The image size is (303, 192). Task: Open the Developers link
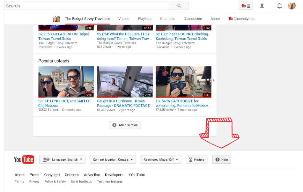coord(114,175)
